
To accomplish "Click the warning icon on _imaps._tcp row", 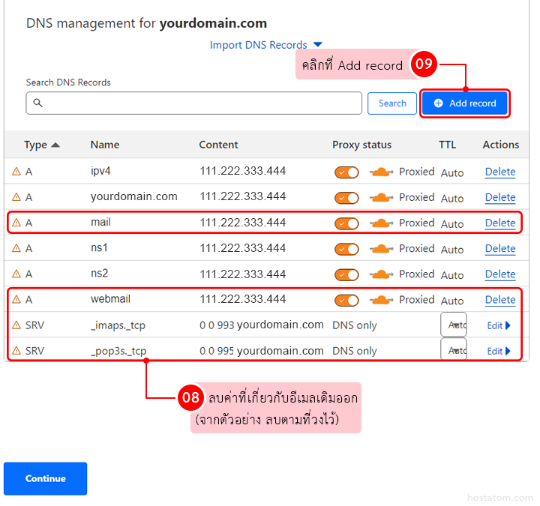I will 16,325.
